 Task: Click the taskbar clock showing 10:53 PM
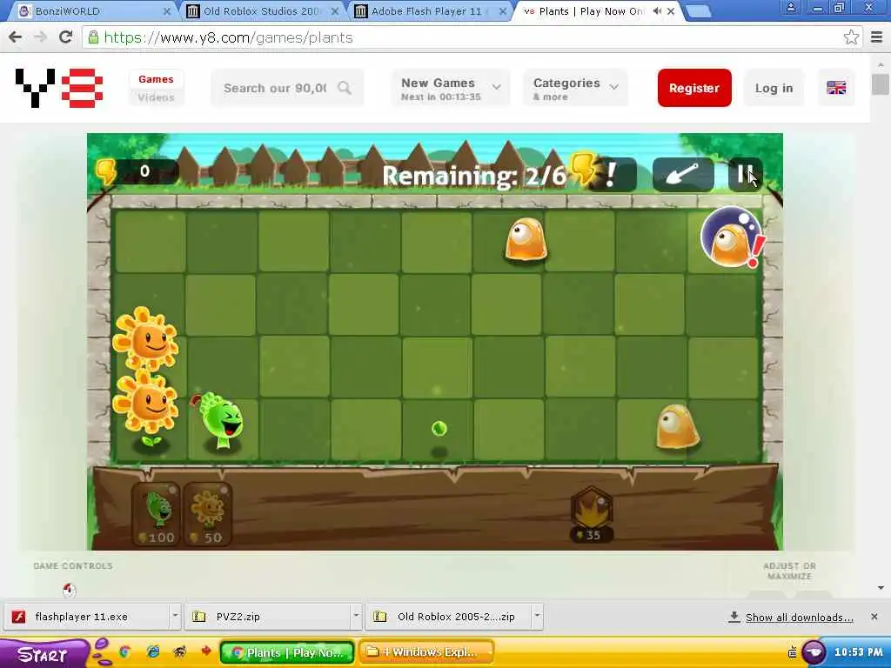[858, 652]
